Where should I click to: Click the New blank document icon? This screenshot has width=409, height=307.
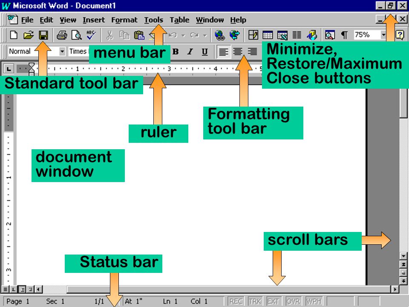(14, 35)
